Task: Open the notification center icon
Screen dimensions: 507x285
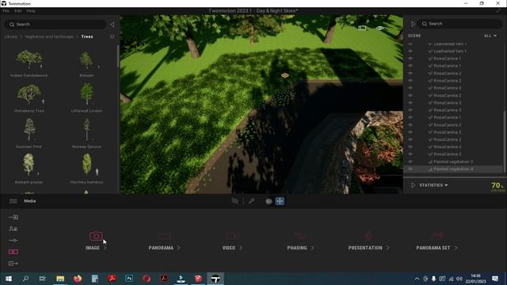Action: point(495,279)
